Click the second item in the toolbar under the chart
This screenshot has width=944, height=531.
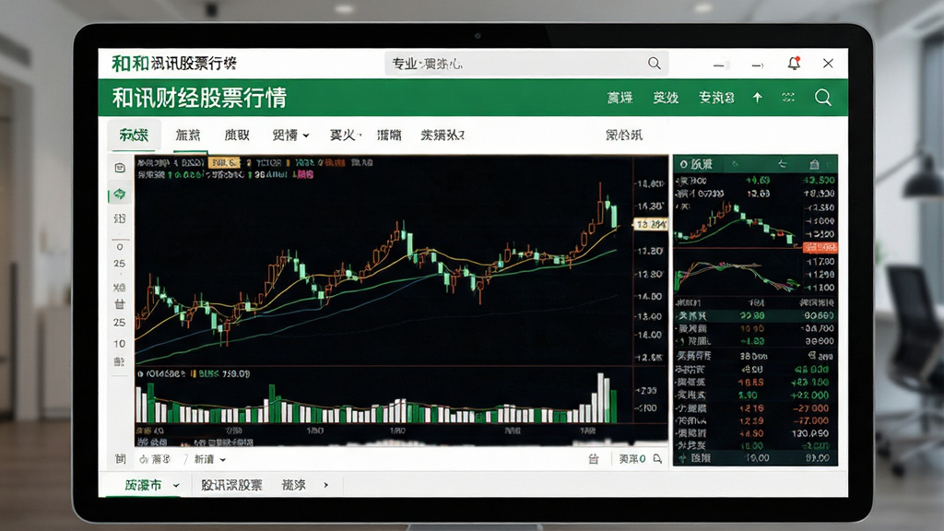click(x=155, y=459)
